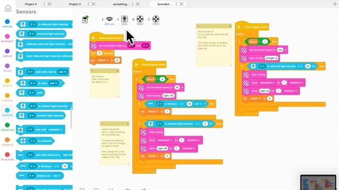This screenshot has height=190, width=339.
Task: Edit distance threshold value 30
Action: click(x=190, y=104)
